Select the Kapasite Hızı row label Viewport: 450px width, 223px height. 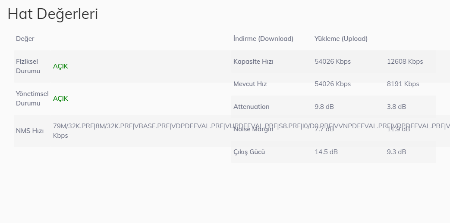tap(253, 62)
